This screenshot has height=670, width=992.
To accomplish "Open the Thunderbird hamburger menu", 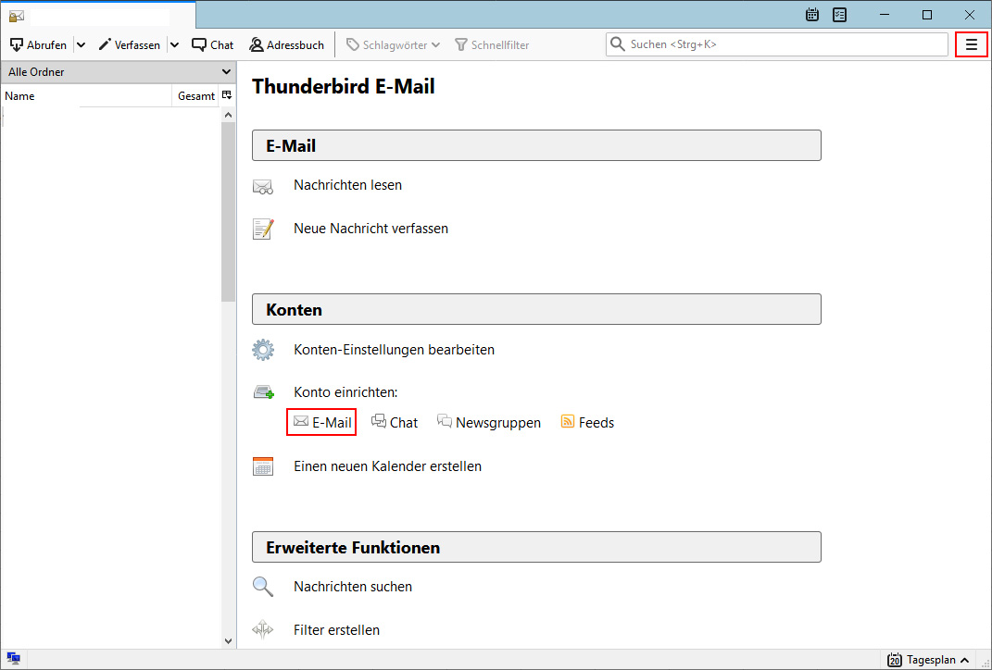I will point(971,44).
